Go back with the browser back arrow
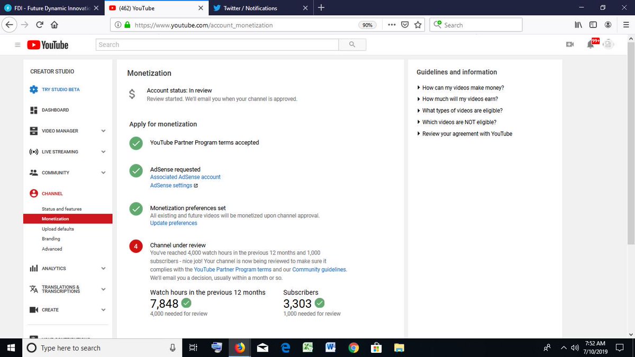 [x=9, y=25]
